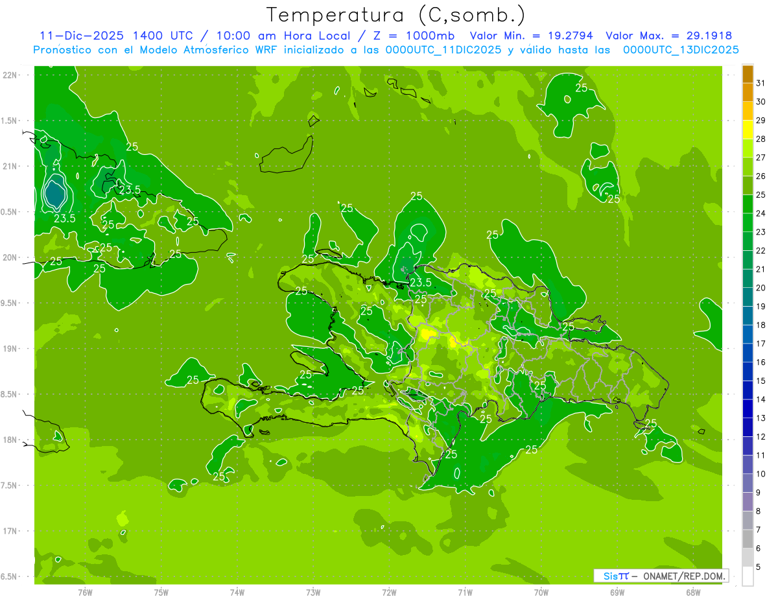The height and width of the screenshot is (601, 778).
Task: Click the "76W" longitude axis label
Action: click(85, 592)
